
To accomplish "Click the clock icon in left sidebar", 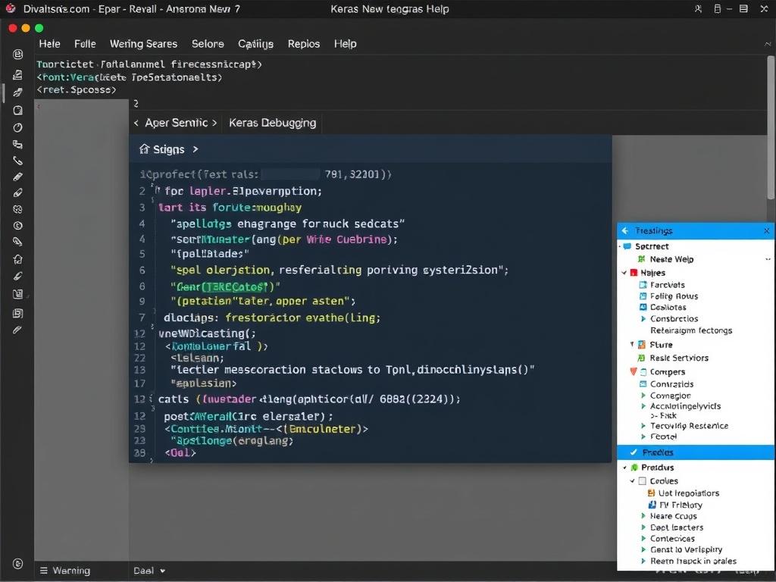I will point(18,226).
